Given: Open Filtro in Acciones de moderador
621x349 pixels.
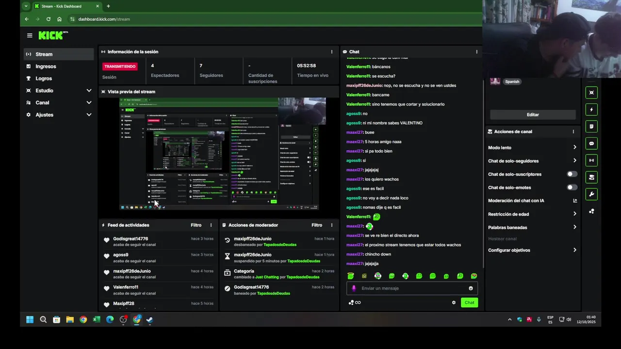Looking at the screenshot, I should coord(317,225).
